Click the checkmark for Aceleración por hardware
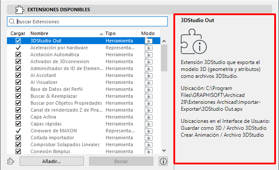The height and width of the screenshot is (170, 279). 18,48
